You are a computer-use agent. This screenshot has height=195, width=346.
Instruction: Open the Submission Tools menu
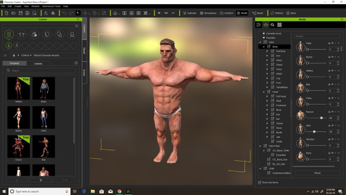[51, 6]
